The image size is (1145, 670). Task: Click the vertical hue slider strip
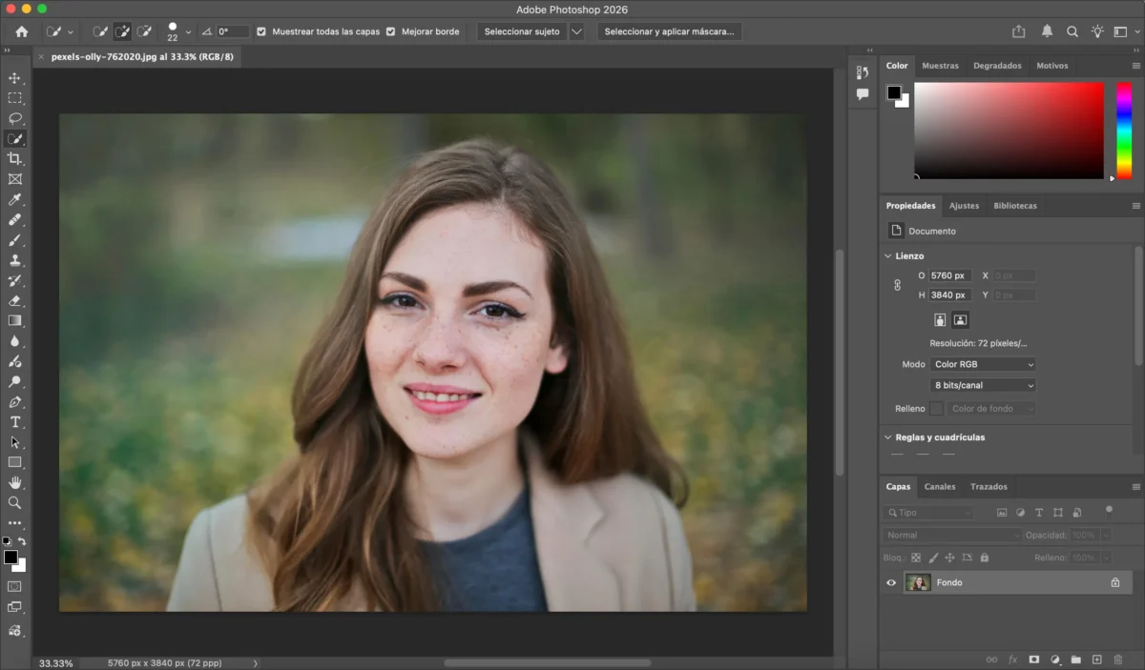pyautogui.click(x=1124, y=130)
